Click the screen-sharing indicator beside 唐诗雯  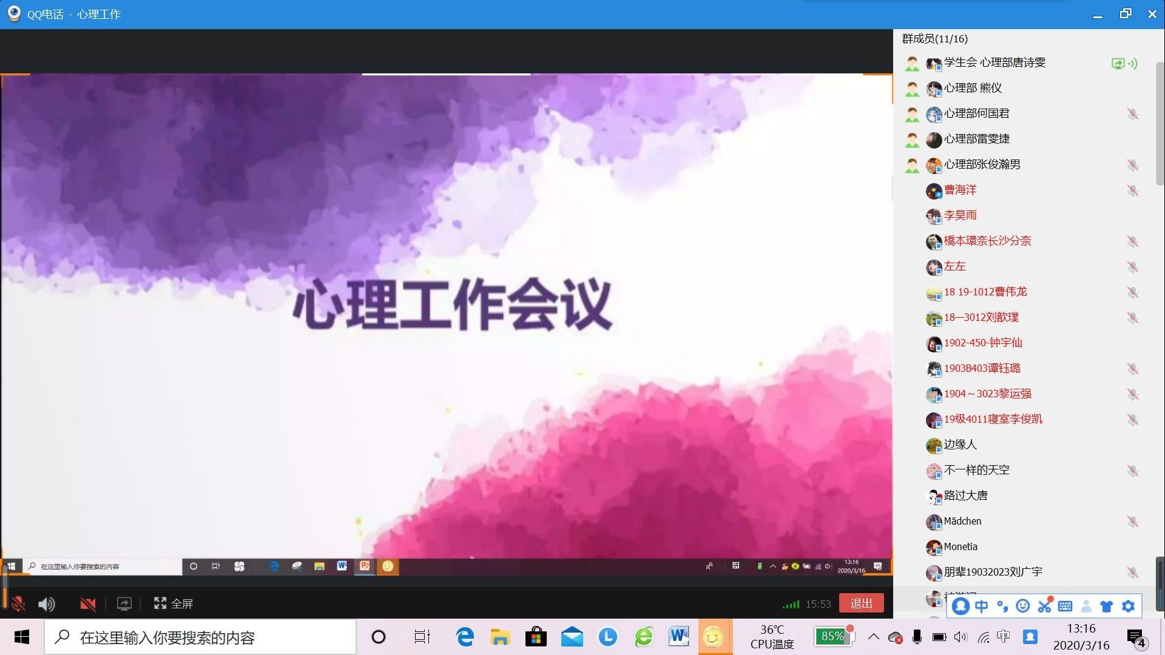coord(1118,63)
